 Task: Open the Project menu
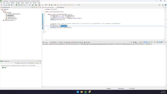(27, 3)
